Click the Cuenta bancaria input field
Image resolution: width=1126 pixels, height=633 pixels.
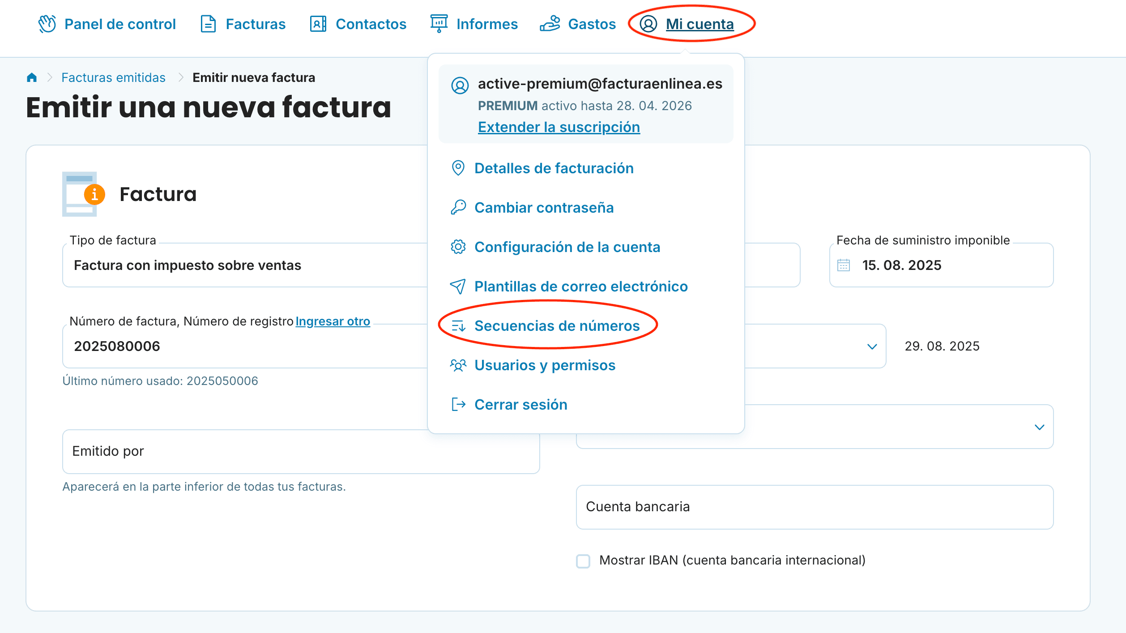click(815, 507)
